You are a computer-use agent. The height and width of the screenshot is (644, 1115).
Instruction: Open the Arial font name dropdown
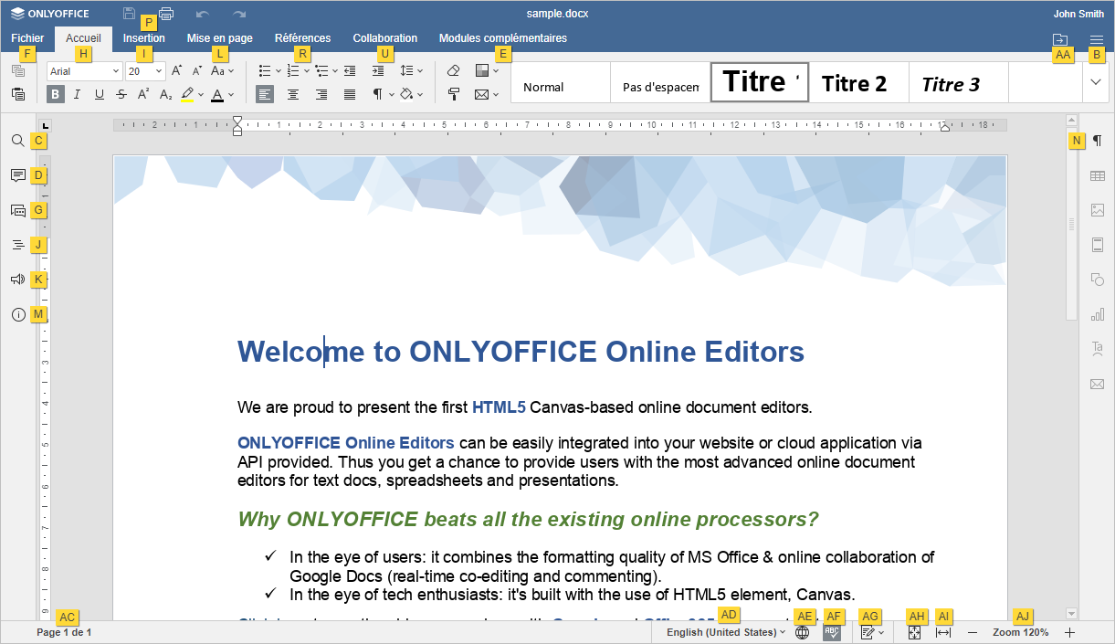pos(84,70)
